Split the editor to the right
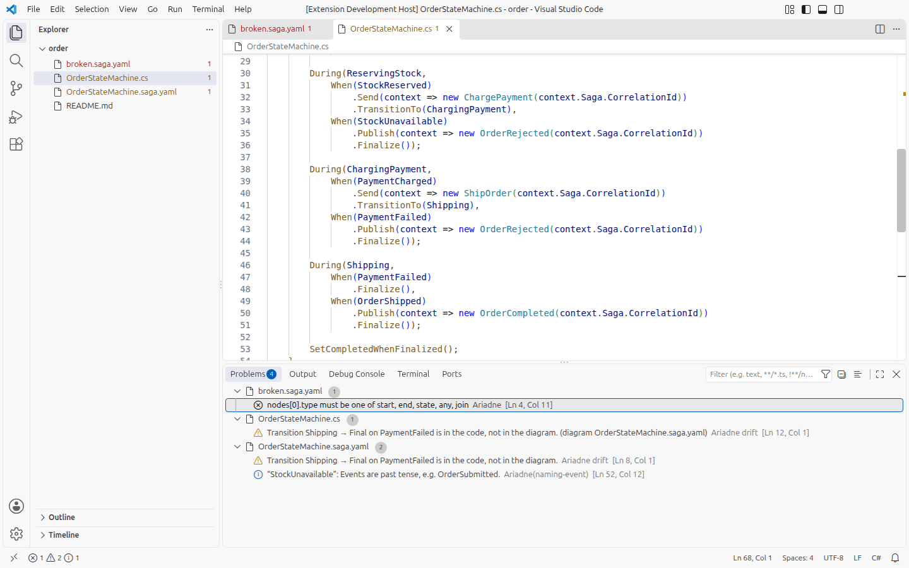The image size is (909, 568). [x=880, y=29]
